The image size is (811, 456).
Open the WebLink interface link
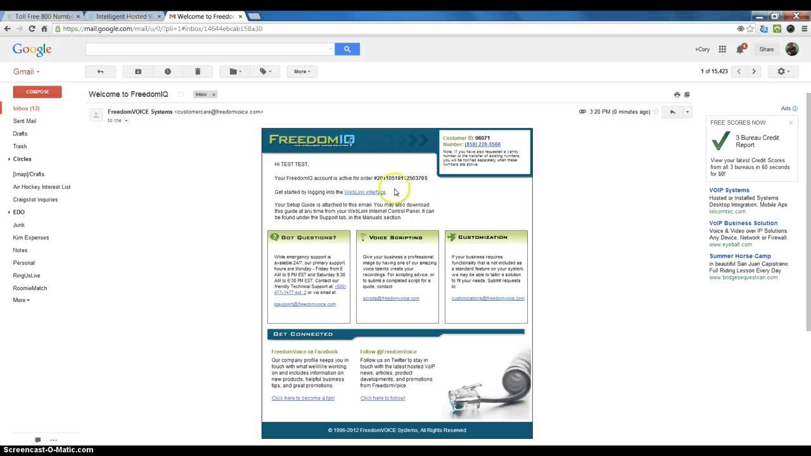364,192
